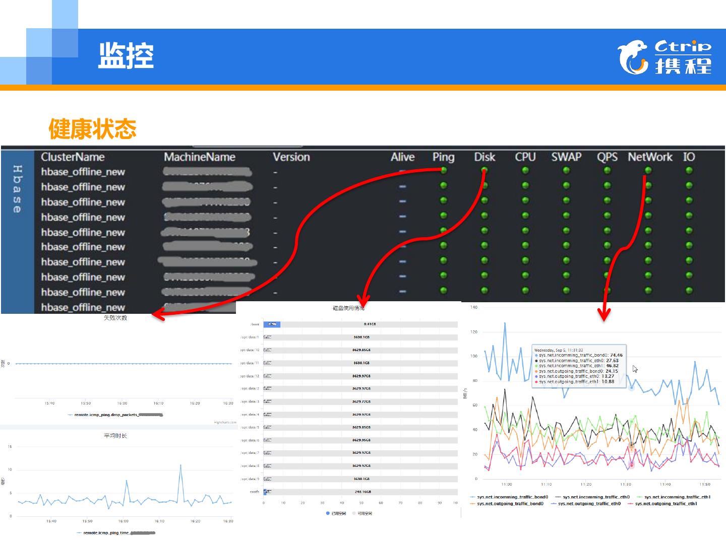Toggle sys.net.outgoing_traffic_eth1 legend series
Image resolution: width=726 pixels, height=544 pixels.
point(662,504)
